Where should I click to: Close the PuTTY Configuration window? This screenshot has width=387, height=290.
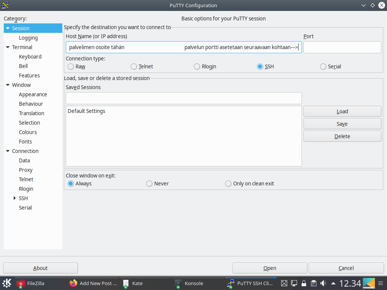(x=382, y=5)
